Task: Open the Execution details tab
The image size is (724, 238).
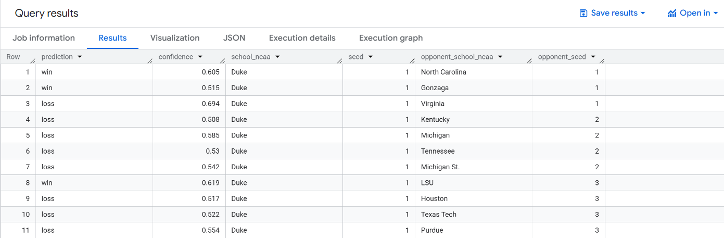Action: click(302, 38)
